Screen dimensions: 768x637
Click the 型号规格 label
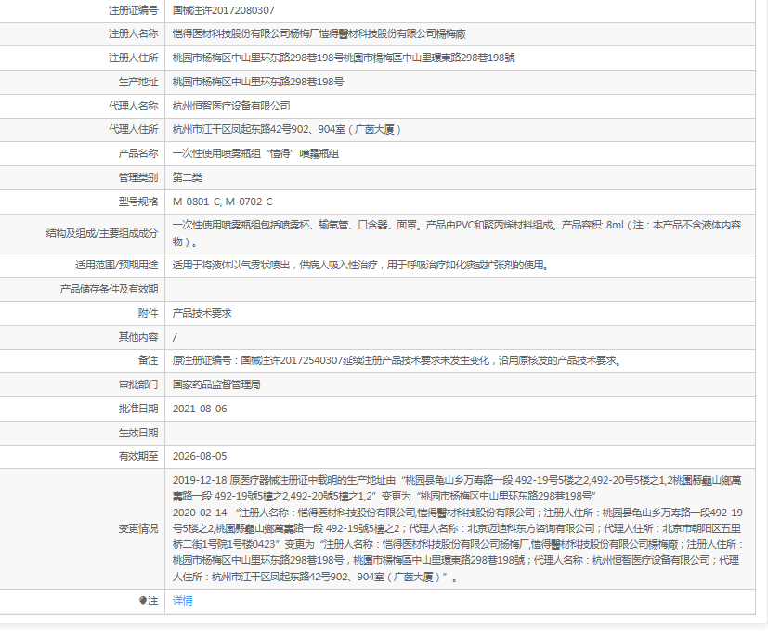point(138,201)
